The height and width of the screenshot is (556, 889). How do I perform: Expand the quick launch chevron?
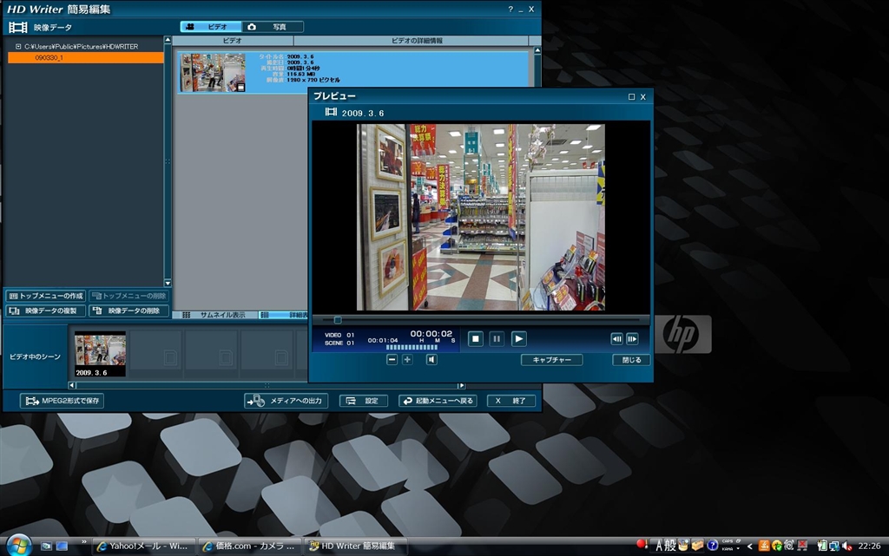[84, 542]
